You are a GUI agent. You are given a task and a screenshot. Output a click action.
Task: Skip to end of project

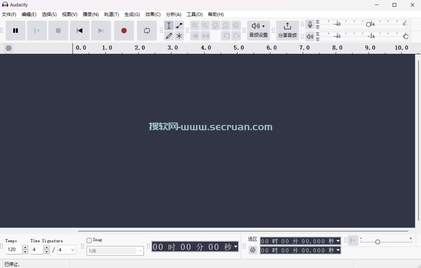pyautogui.click(x=101, y=31)
